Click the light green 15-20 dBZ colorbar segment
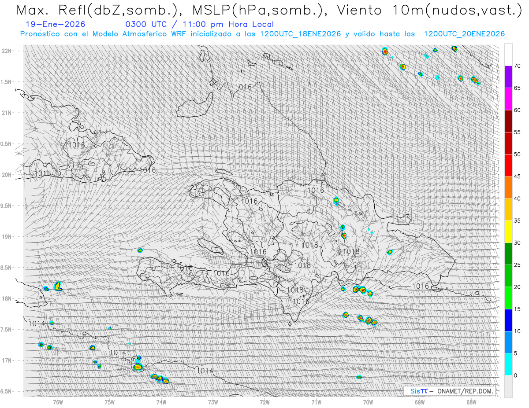 click(x=508, y=298)
